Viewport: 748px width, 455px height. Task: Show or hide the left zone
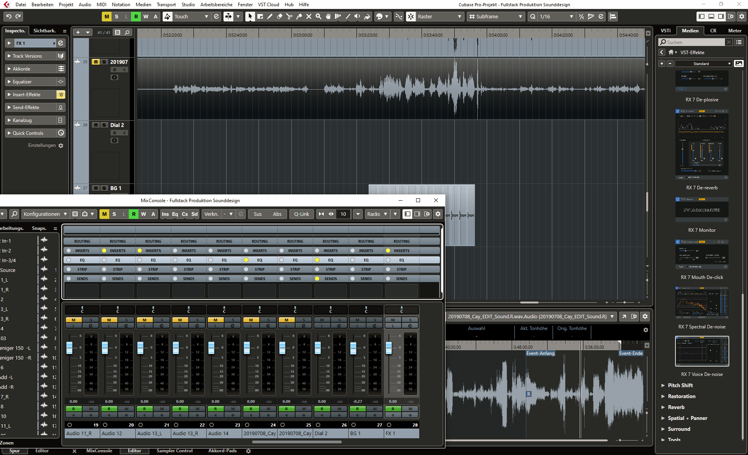click(x=702, y=16)
